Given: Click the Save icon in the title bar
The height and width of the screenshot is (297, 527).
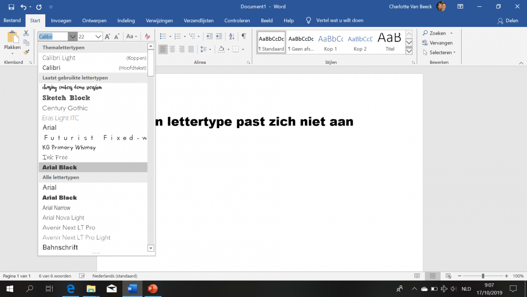Looking at the screenshot, I should [11, 7].
